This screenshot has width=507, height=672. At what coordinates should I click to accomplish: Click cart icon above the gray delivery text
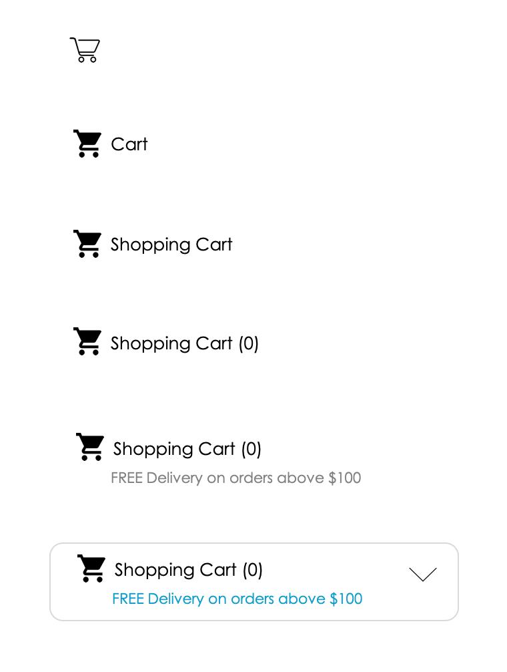[90, 447]
